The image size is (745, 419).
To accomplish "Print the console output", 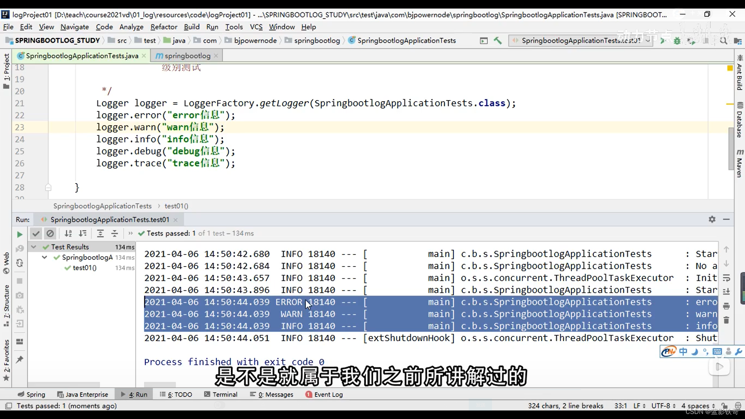I will click(x=727, y=306).
